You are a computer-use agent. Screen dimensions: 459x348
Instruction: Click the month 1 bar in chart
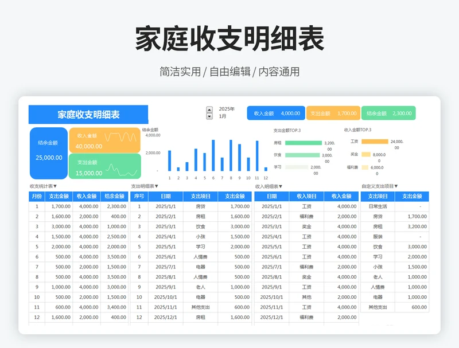coord(169,161)
